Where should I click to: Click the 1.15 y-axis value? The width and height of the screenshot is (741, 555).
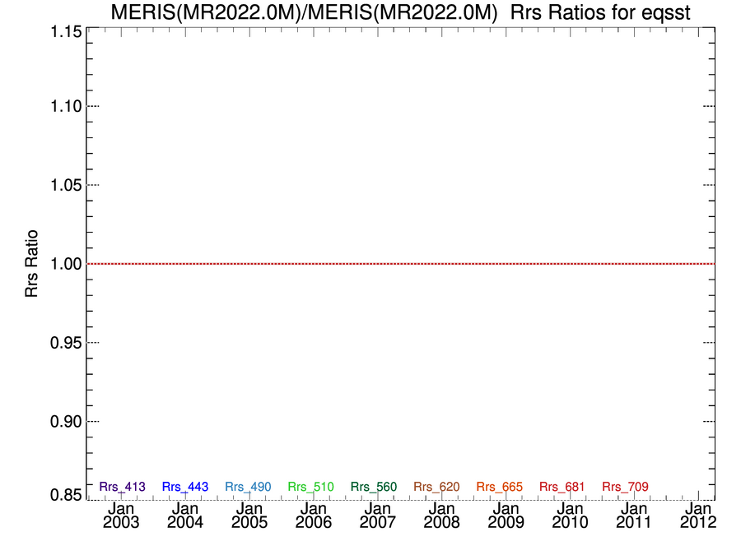click(66, 32)
